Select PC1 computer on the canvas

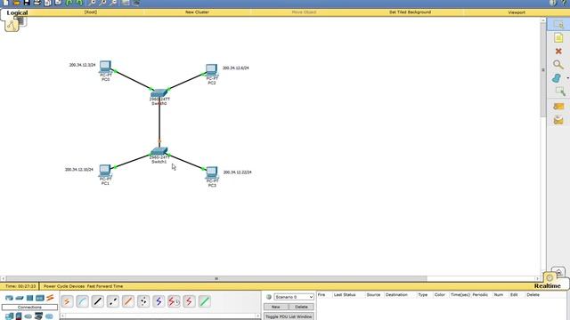(105, 172)
